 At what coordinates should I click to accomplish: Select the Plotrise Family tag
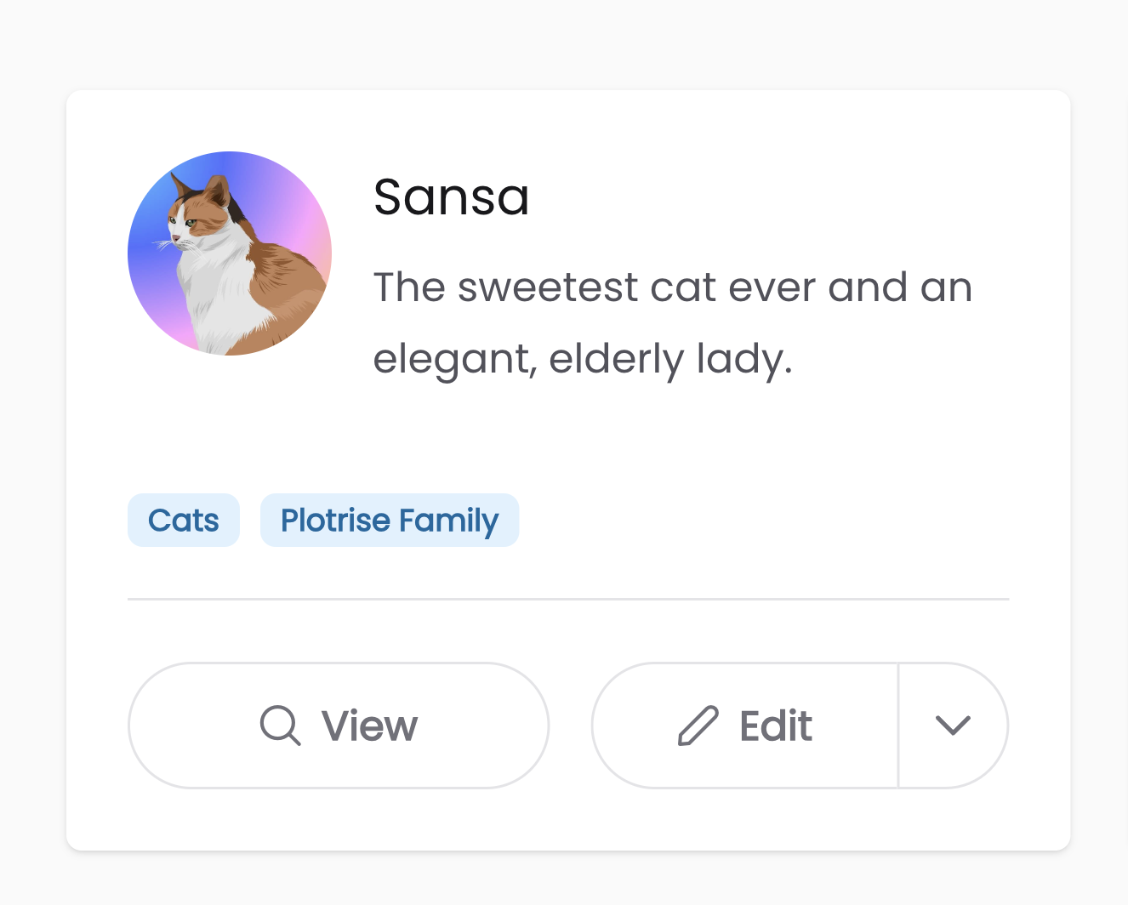pyautogui.click(x=390, y=521)
